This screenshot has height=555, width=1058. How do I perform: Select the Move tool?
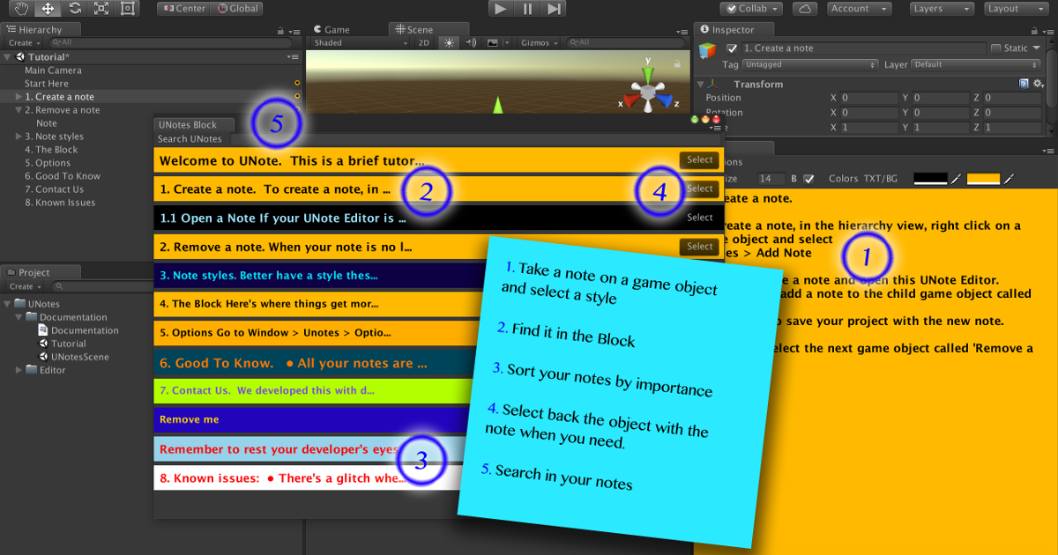point(48,8)
